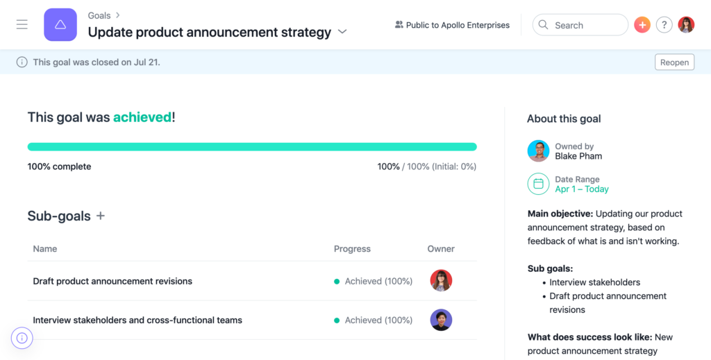Go back to Goals breadcrumb
The image size is (711, 360).
[x=99, y=15]
